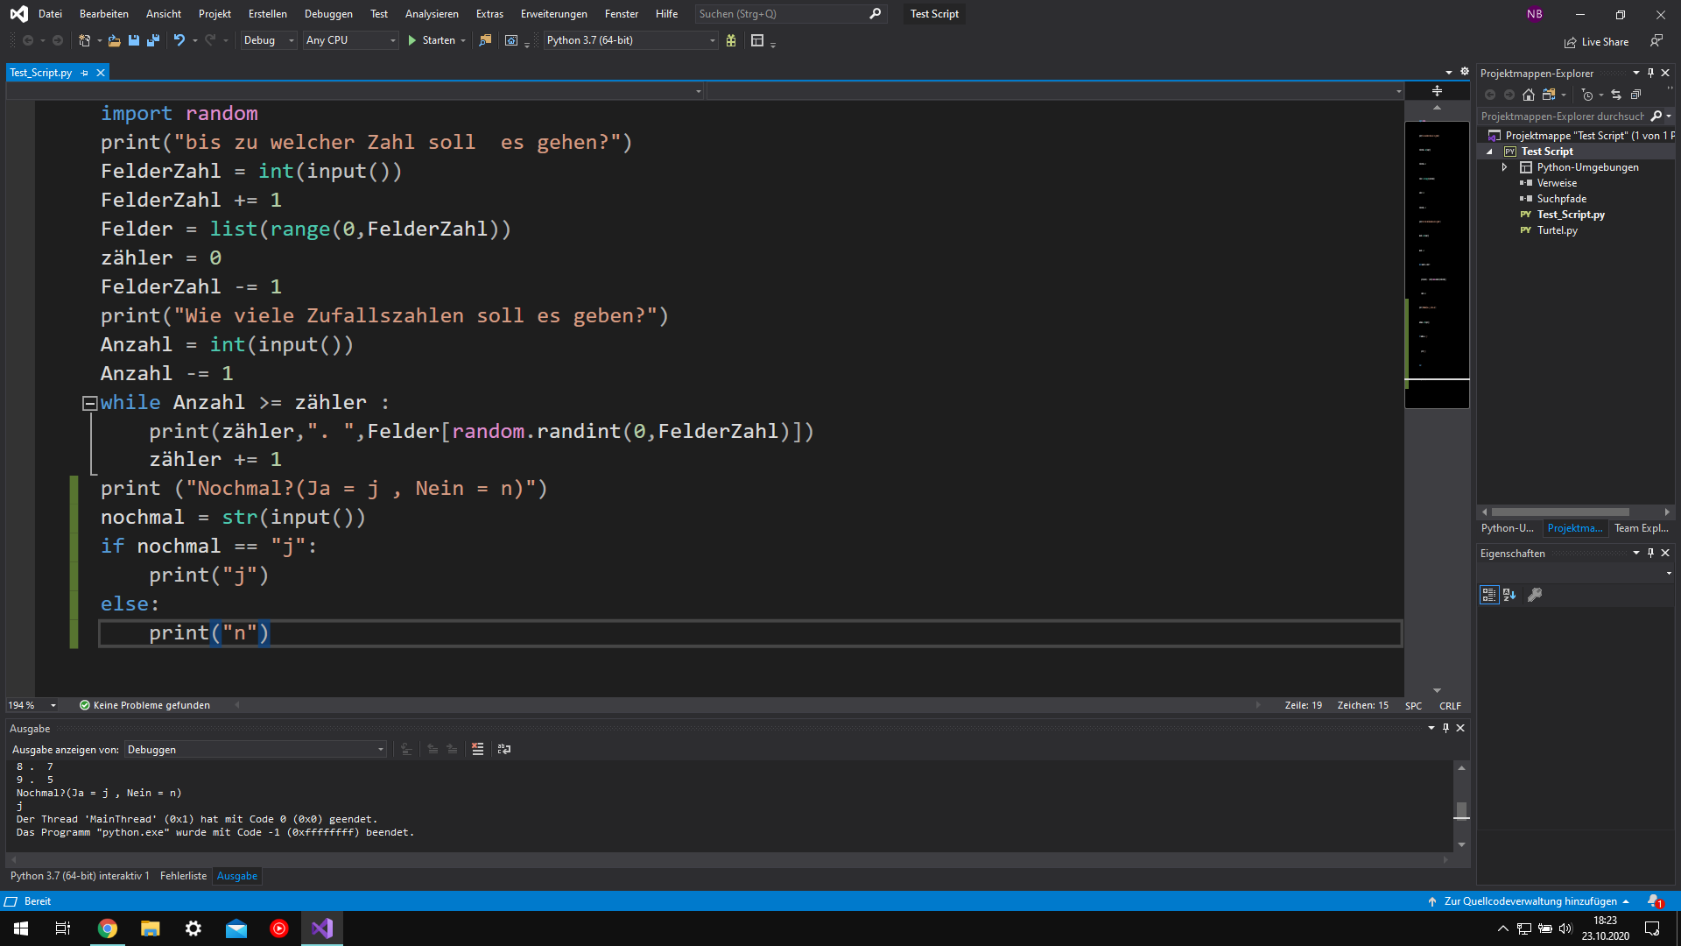The image size is (1681, 946).
Task: Open the Python 3.7 environment dropdown
Action: [x=710, y=40]
